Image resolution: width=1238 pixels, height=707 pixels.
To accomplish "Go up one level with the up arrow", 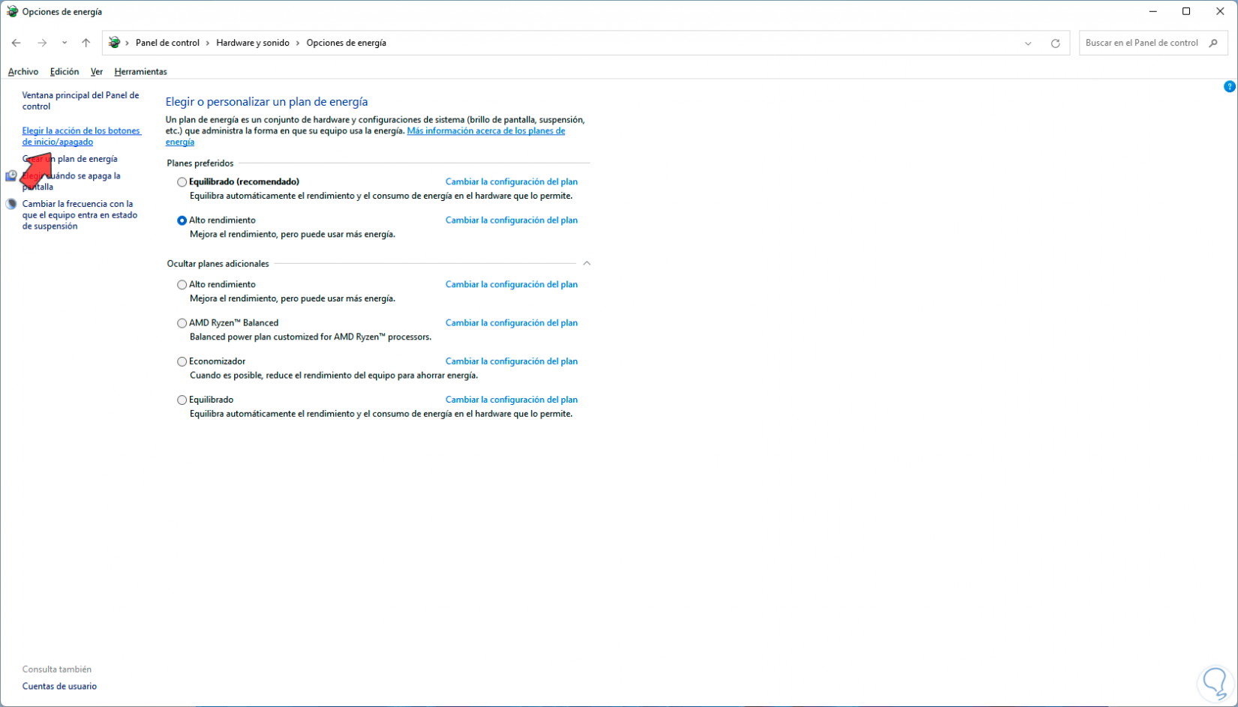I will (86, 43).
